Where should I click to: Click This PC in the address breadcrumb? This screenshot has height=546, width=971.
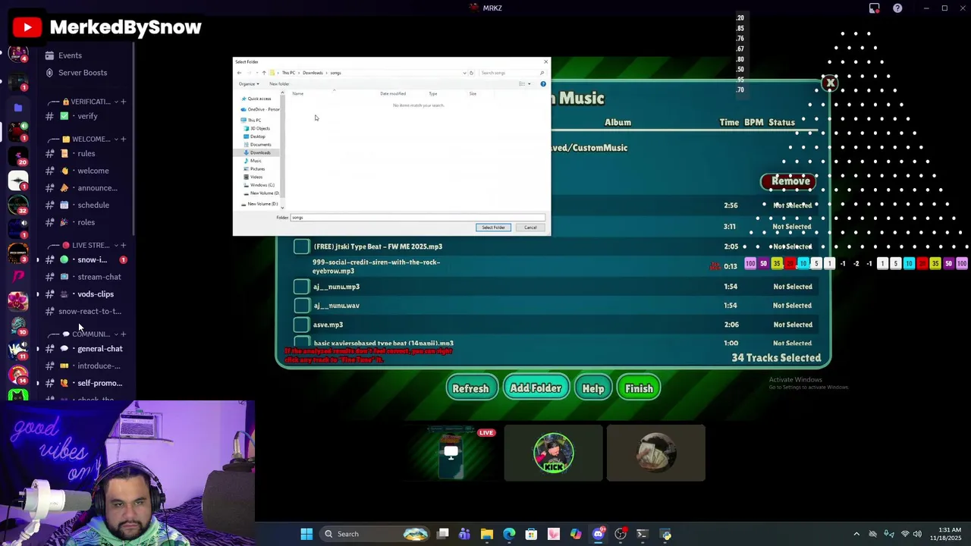pos(288,73)
